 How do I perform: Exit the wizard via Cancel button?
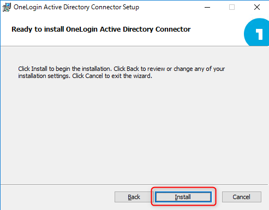(242, 197)
